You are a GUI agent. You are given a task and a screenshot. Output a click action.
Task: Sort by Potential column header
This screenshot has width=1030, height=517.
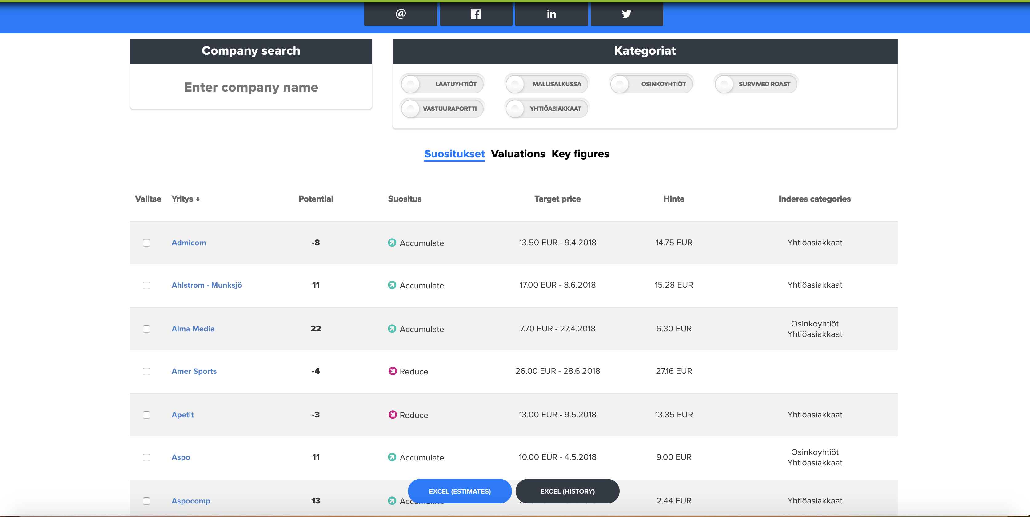315,199
